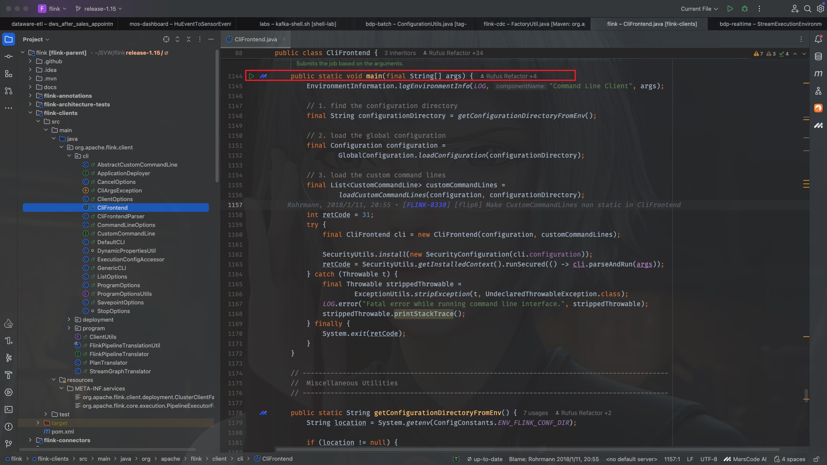Open the Code With Me user icon
The image size is (827, 465).
tap(795, 9)
